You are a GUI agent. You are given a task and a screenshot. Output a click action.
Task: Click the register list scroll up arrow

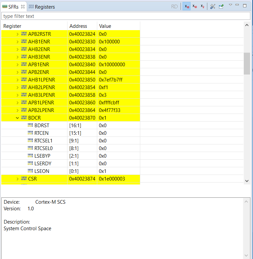247,25
